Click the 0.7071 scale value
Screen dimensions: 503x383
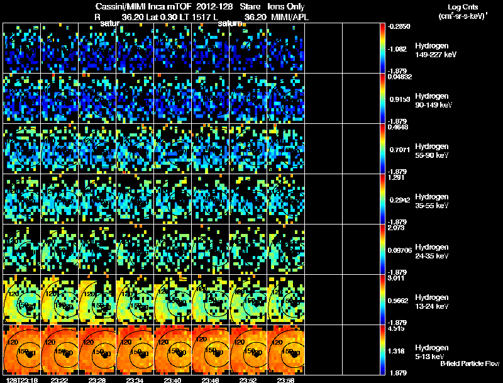click(400, 150)
